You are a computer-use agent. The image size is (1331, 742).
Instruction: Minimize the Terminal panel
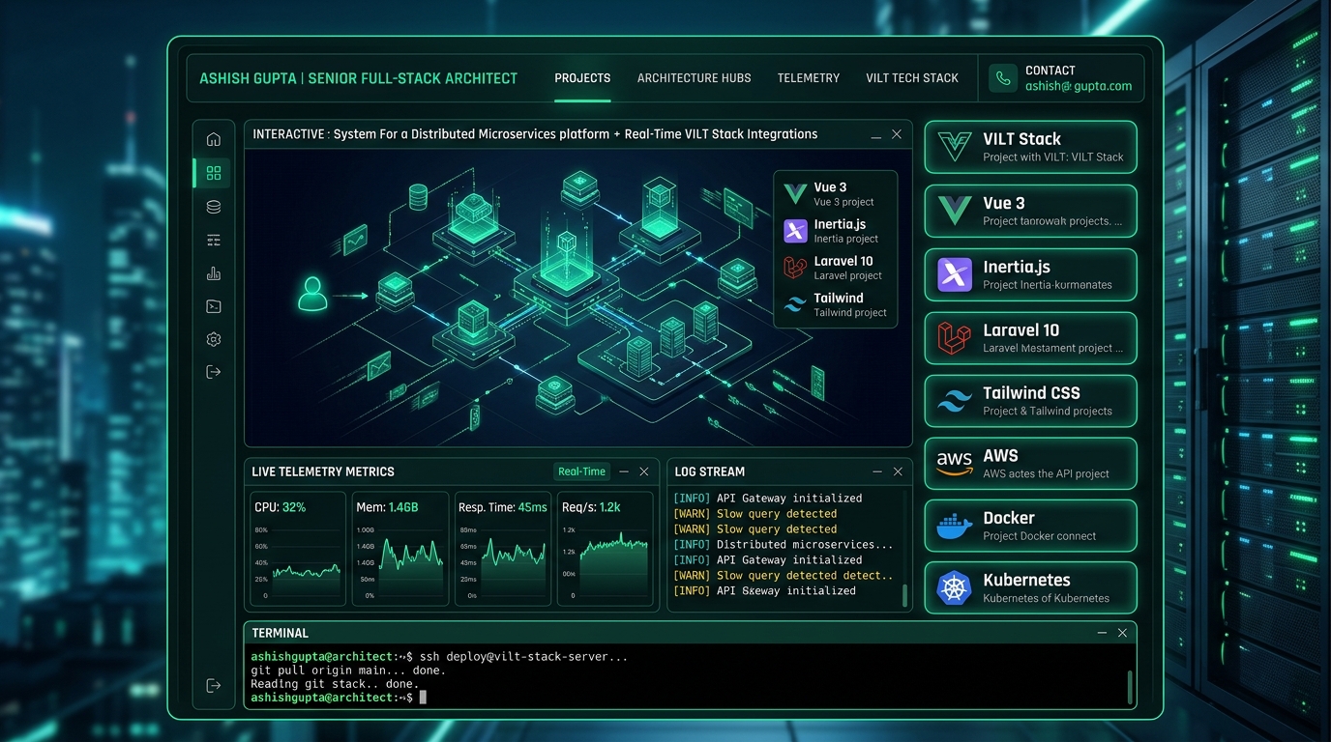tap(1102, 633)
